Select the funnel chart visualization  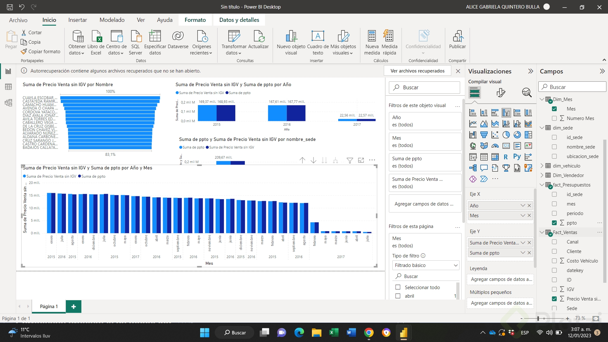[484, 135]
